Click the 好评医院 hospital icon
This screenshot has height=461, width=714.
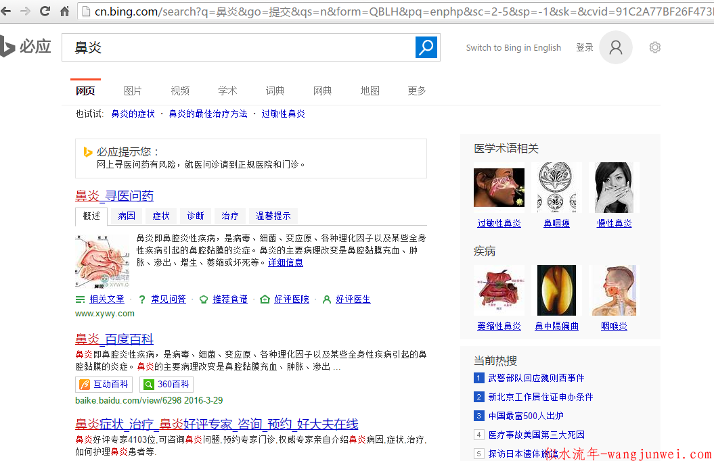pos(265,299)
